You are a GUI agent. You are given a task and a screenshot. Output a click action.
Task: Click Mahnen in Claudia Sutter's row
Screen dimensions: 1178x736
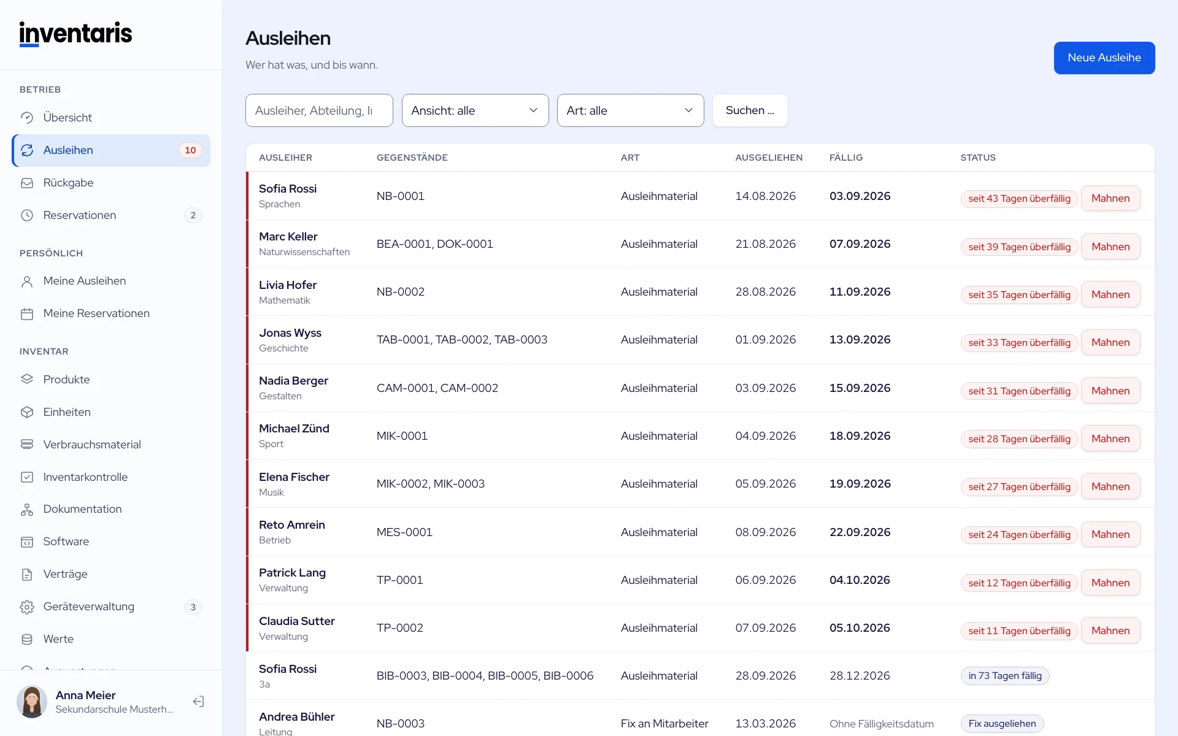point(1111,631)
